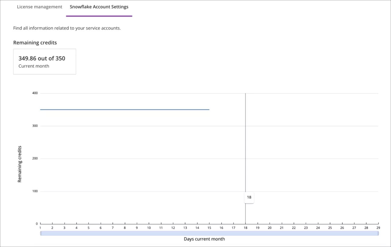Screen dimensions: 391x247
Task: Click the left edge of the zoom scrollbar
Action: click(41, 233)
